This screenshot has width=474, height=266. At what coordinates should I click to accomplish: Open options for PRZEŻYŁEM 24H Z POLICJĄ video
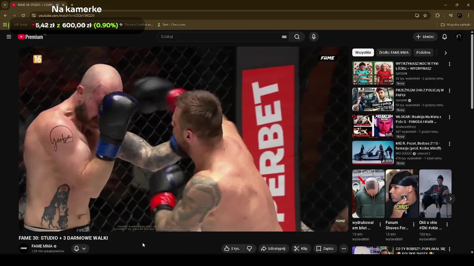(450, 91)
